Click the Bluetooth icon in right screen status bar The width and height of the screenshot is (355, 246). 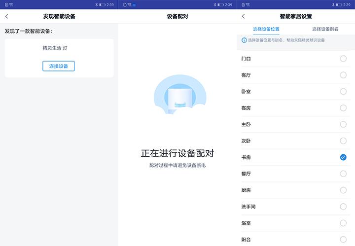tap(333, 4)
